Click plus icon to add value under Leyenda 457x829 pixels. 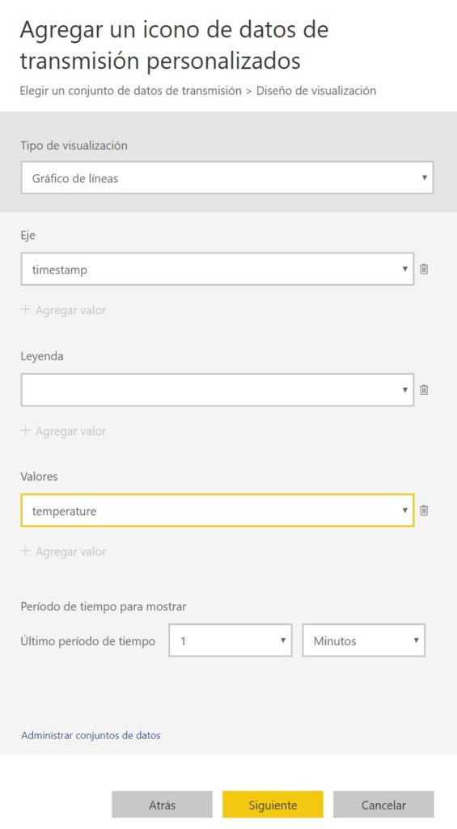(25, 431)
